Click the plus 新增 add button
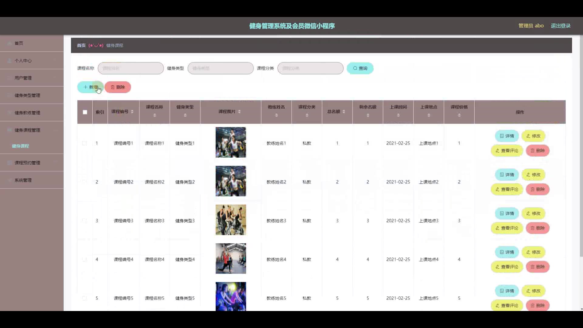The width and height of the screenshot is (583, 328). (90, 87)
